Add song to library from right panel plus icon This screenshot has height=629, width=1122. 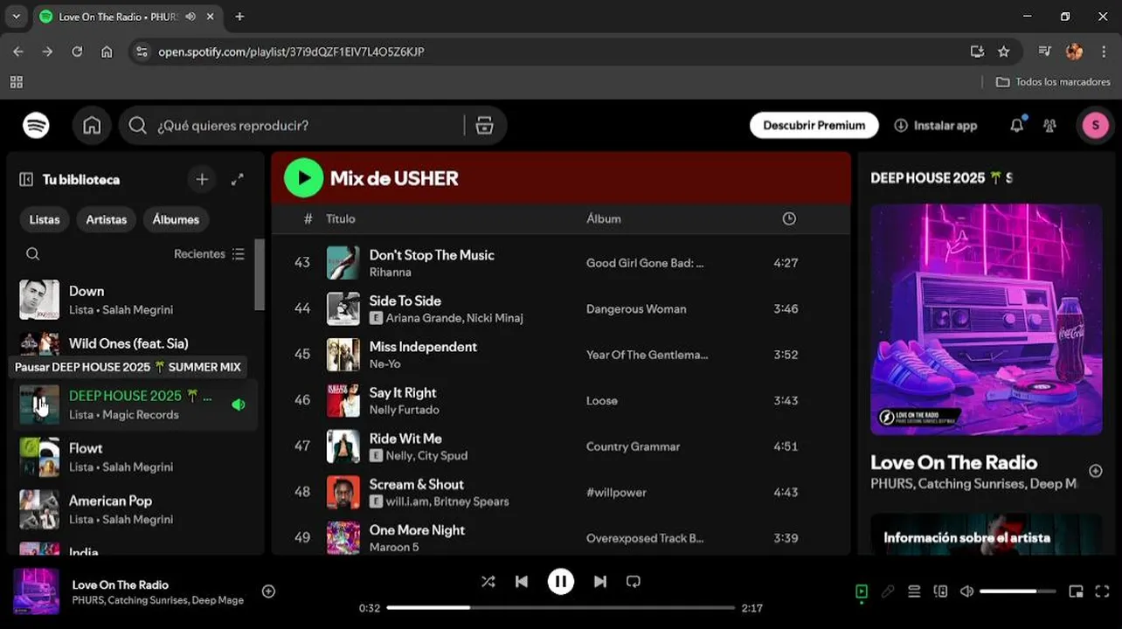tap(1095, 471)
